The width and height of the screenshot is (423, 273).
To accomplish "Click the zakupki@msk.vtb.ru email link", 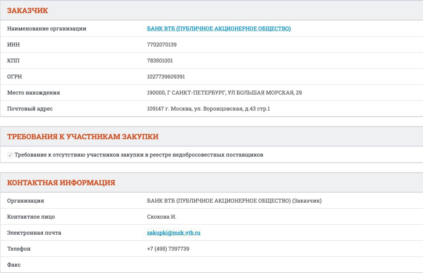I will pyautogui.click(x=173, y=233).
